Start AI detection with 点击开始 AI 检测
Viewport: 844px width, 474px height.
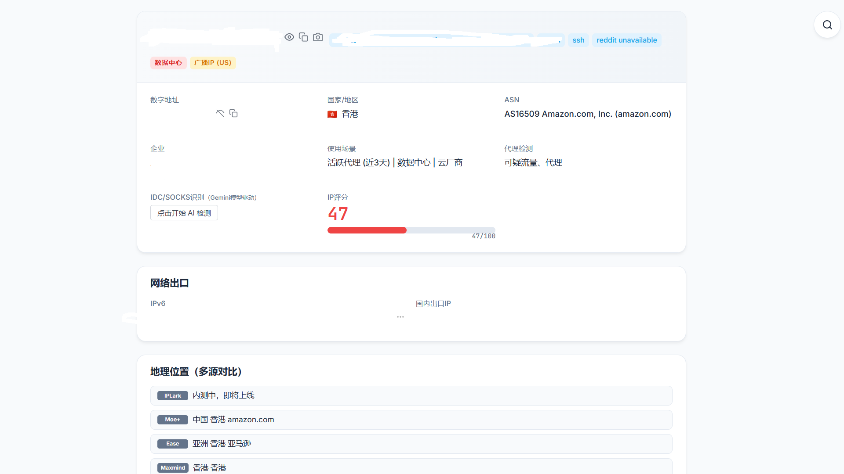point(184,213)
